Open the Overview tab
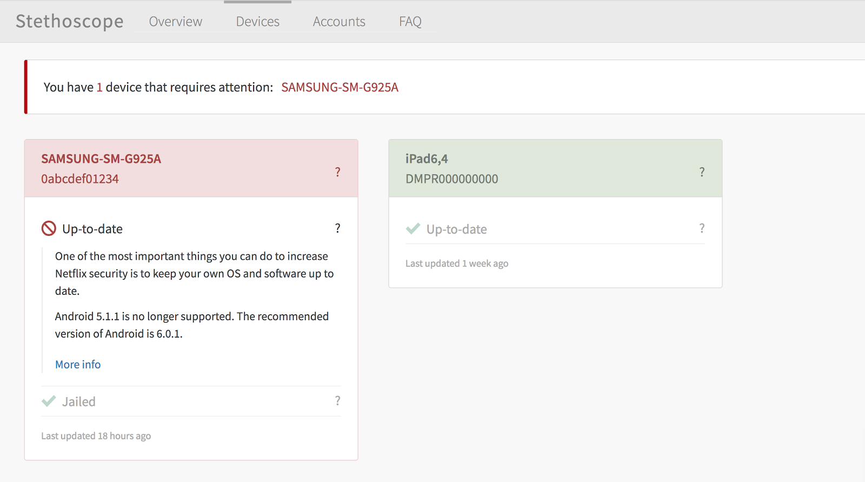The height and width of the screenshot is (482, 865). point(176,22)
